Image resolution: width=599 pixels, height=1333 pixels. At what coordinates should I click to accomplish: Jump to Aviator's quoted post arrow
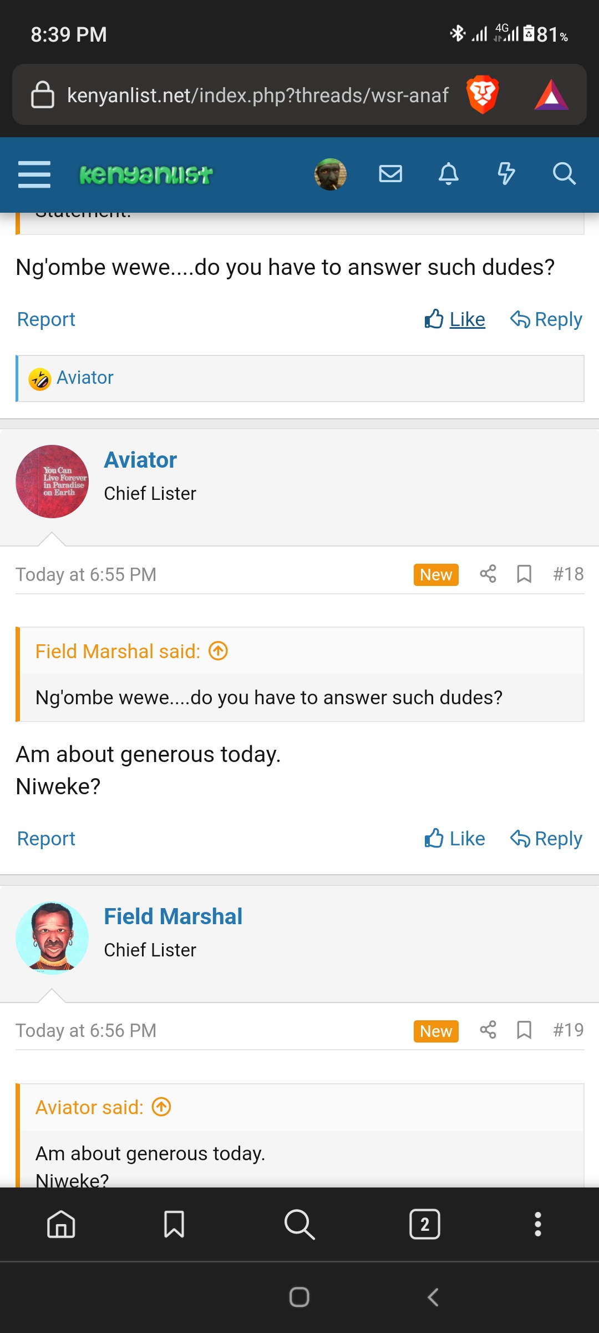click(x=161, y=1107)
